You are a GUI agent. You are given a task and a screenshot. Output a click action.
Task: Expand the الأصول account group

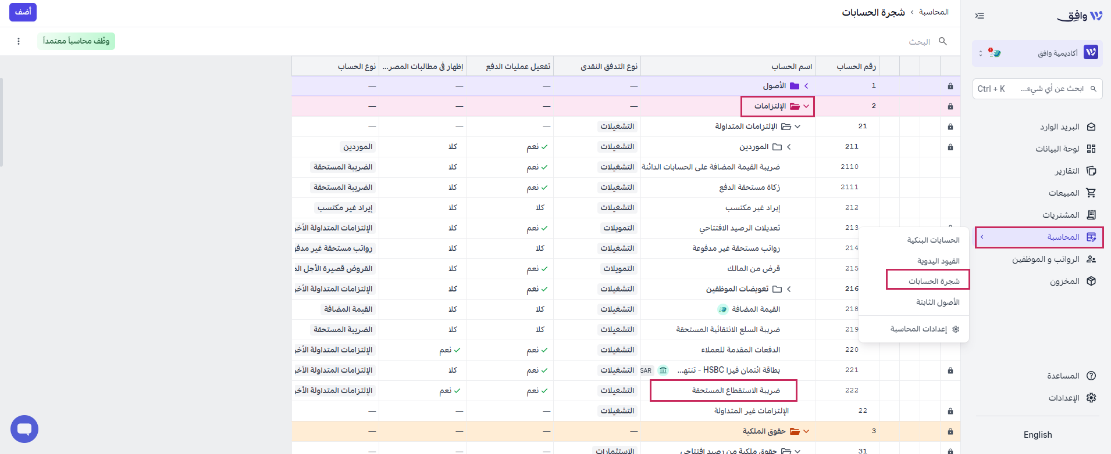coord(806,86)
